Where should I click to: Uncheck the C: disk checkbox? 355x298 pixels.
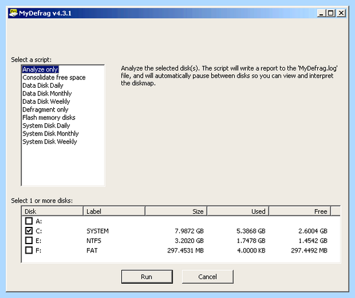29,230
